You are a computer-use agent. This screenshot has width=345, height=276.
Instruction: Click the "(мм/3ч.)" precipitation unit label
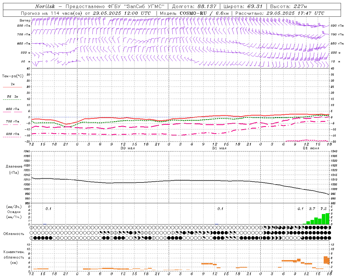tap(14, 207)
